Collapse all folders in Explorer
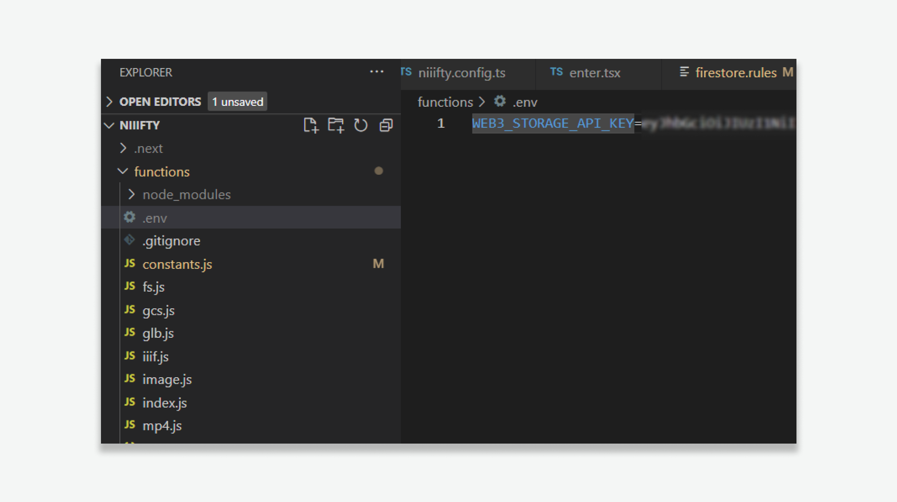 386,125
